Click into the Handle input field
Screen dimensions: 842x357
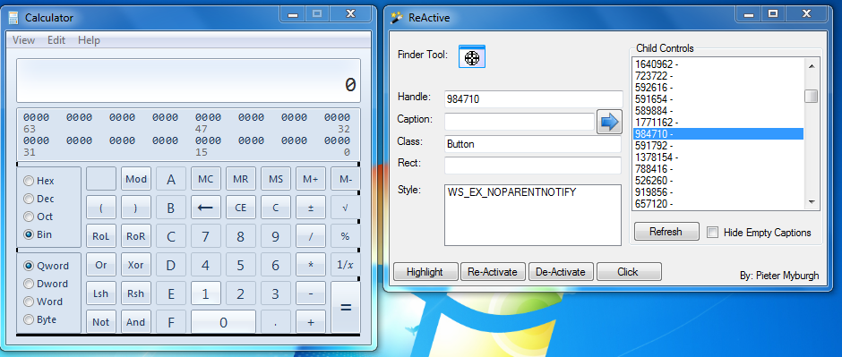(533, 98)
